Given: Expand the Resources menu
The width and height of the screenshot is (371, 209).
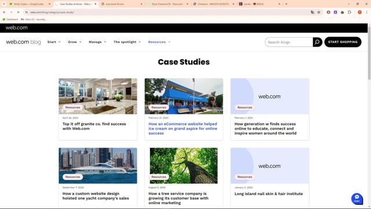Looking at the screenshot, I should click(159, 42).
